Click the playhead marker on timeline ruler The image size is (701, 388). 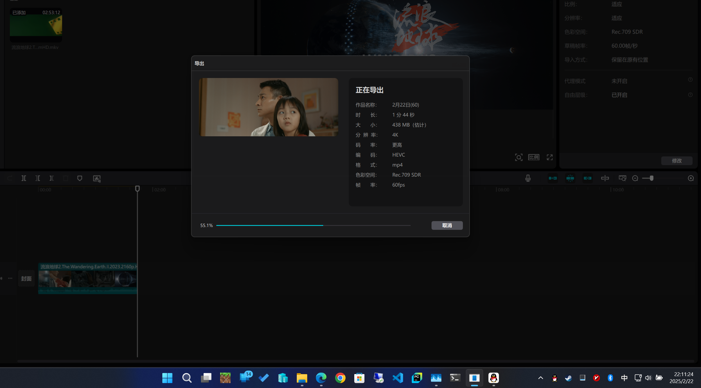point(137,188)
